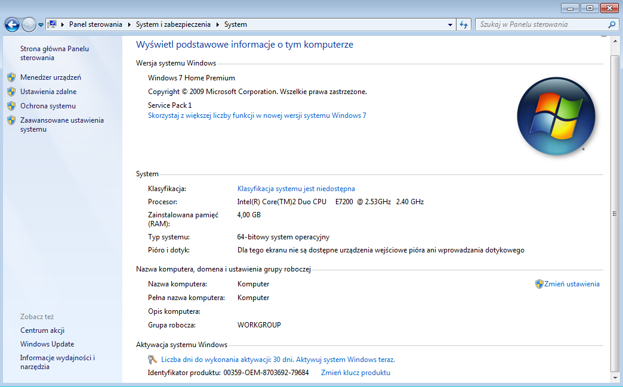This screenshot has width=623, height=387.
Task: Open the Skorzystaj z większej liczby funkcji link
Action: click(x=257, y=116)
